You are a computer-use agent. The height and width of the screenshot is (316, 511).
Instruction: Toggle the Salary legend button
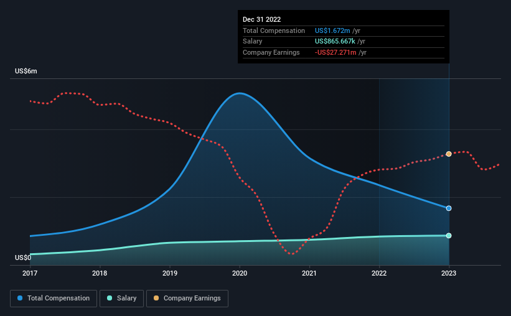coord(121,299)
